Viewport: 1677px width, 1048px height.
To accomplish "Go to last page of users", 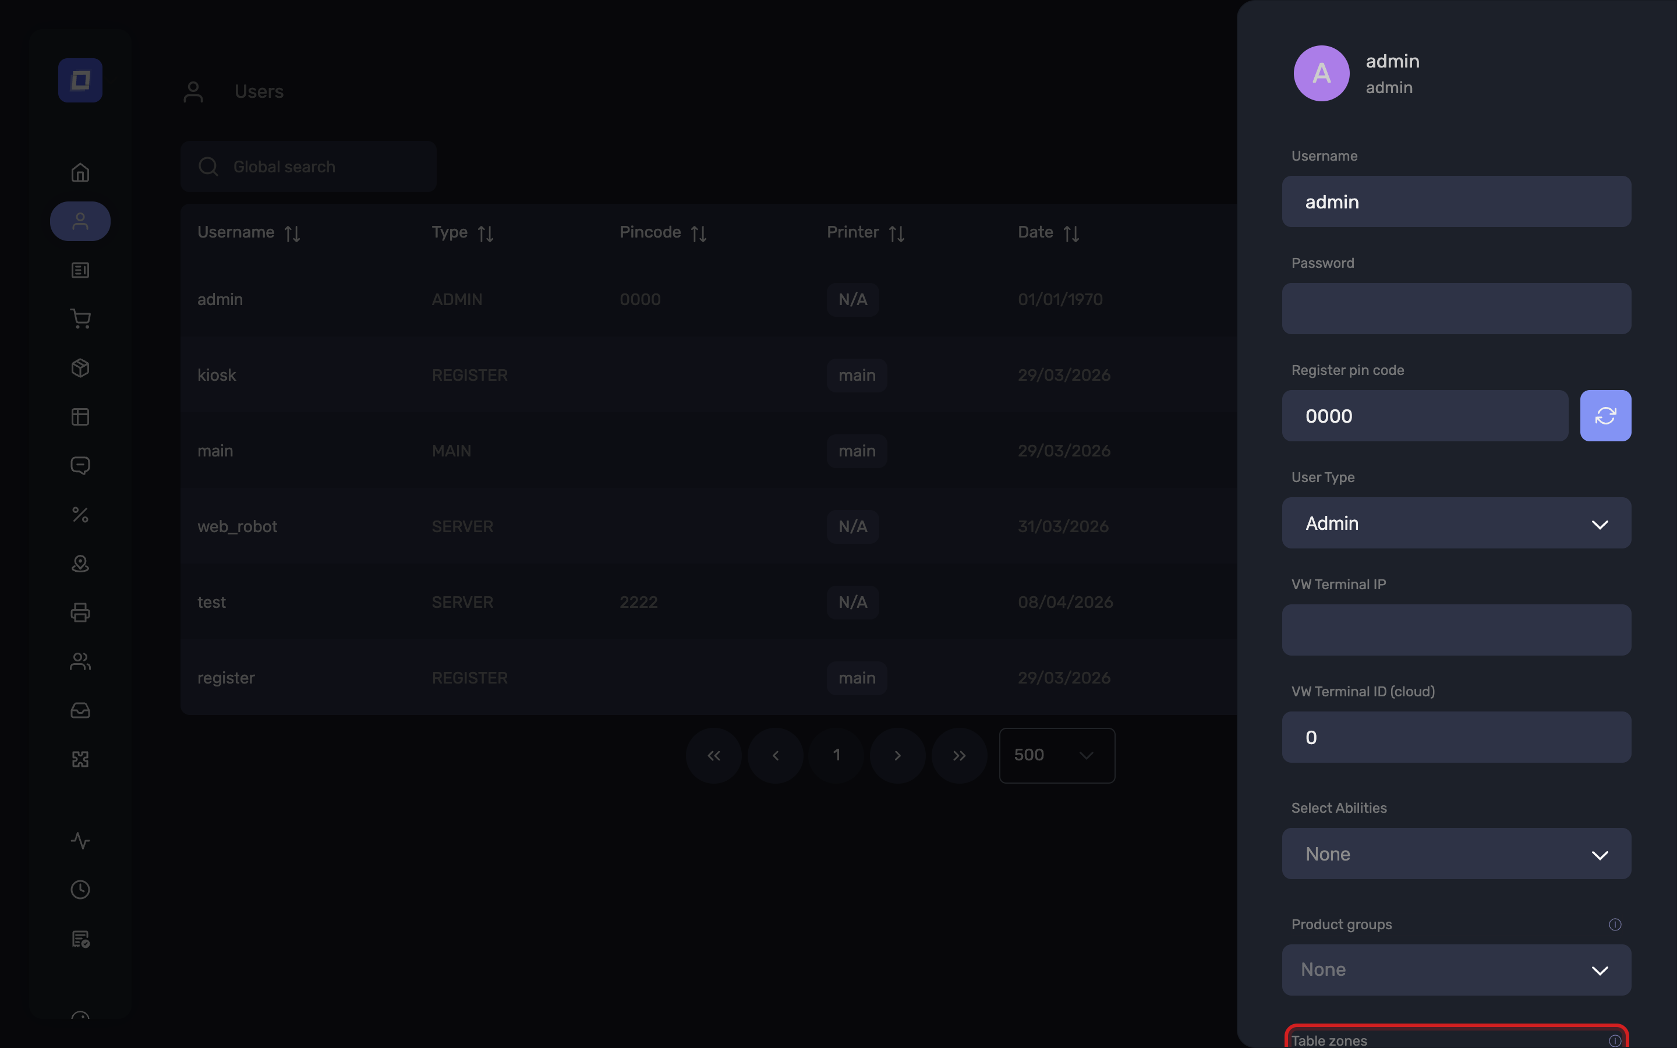I will click(x=959, y=756).
